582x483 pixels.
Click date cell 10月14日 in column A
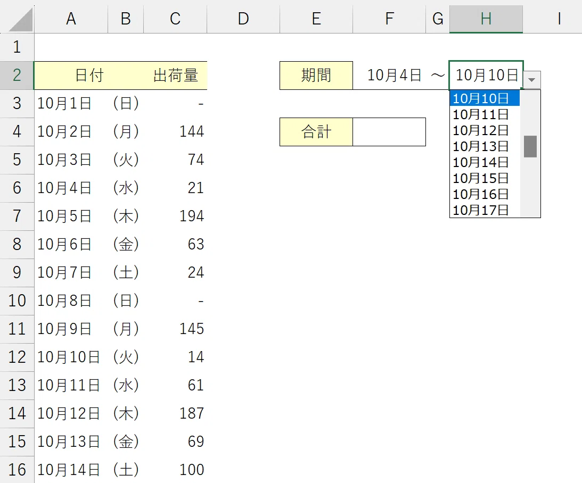pos(71,470)
